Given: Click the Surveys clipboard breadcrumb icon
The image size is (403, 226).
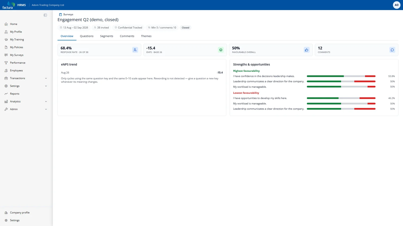Looking at the screenshot, I should [60, 15].
